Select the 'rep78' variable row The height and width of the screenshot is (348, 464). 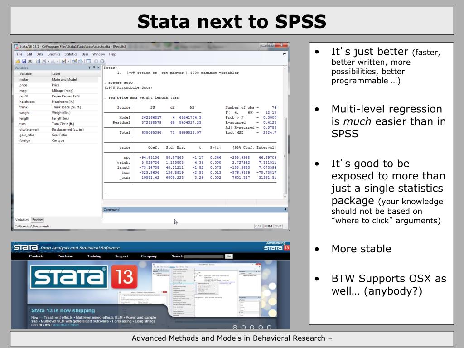point(56,96)
